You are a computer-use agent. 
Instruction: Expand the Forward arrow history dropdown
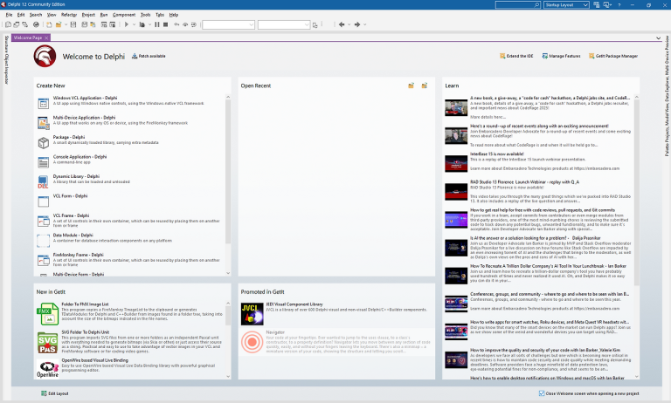point(364,24)
